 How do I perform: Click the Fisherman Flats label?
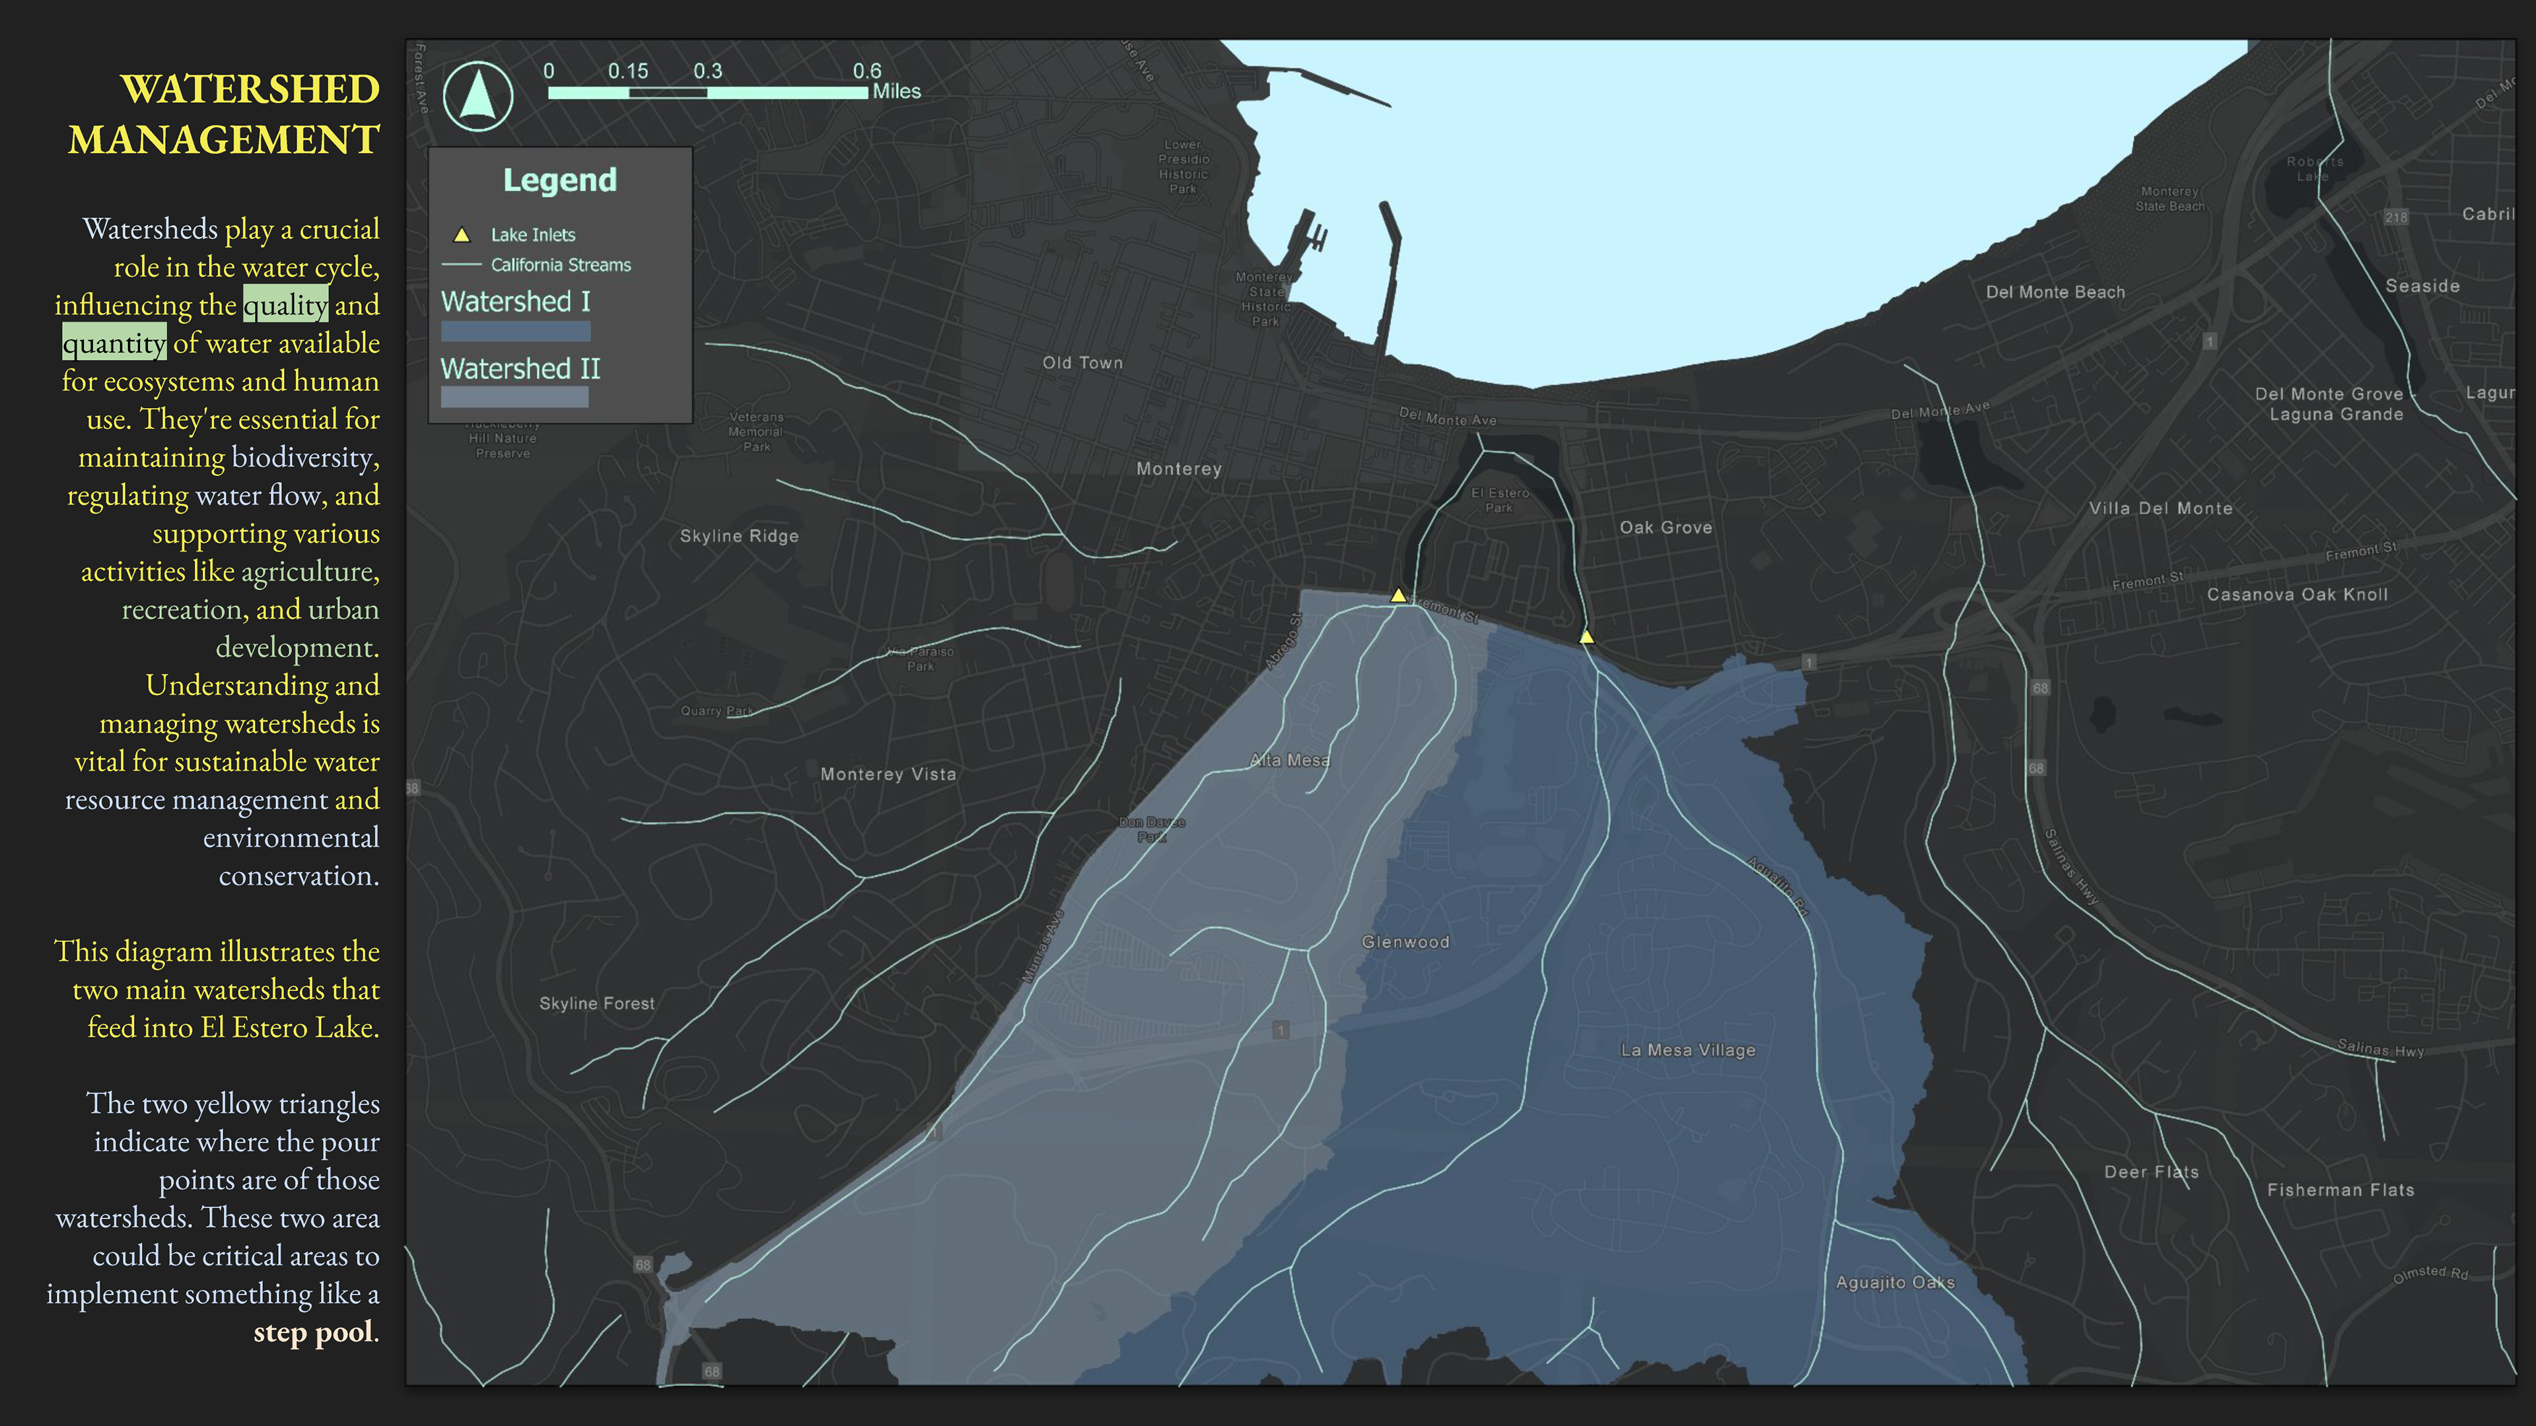[x=2340, y=1190]
